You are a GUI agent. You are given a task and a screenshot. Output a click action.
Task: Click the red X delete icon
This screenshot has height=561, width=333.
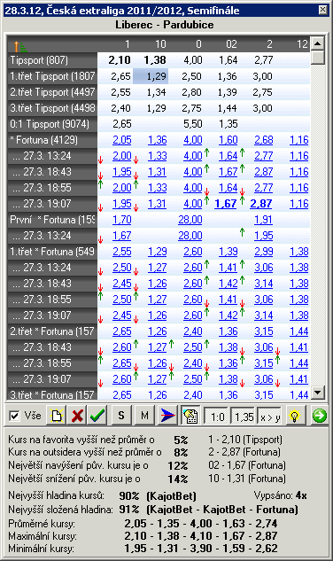77,416
